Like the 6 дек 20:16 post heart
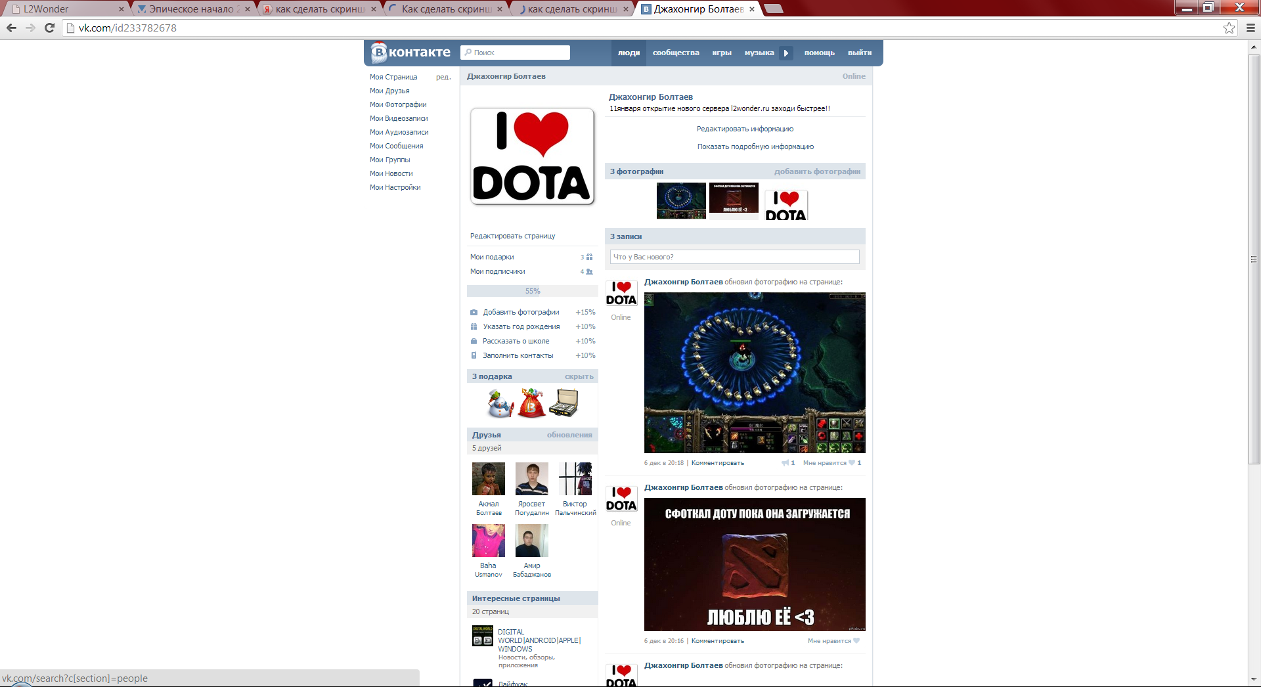1261x687 pixels. pos(856,641)
